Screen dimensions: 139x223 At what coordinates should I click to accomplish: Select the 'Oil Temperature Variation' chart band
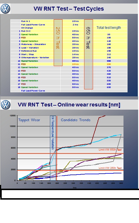click(x=53, y=148)
